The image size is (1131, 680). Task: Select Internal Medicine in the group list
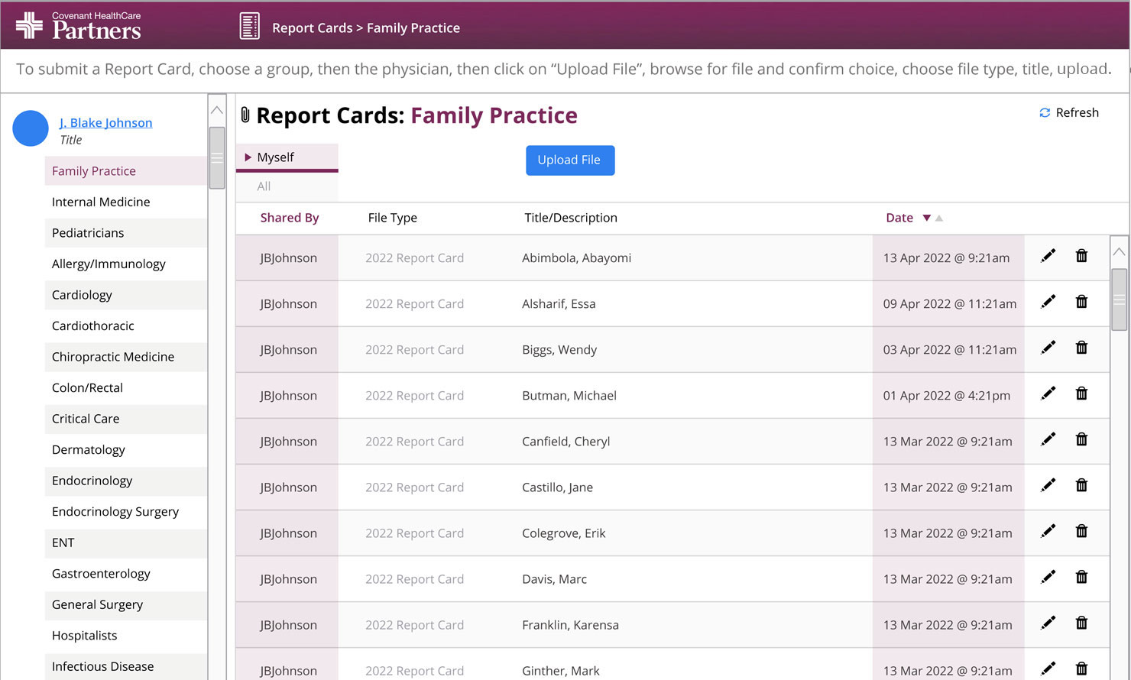[126, 202]
